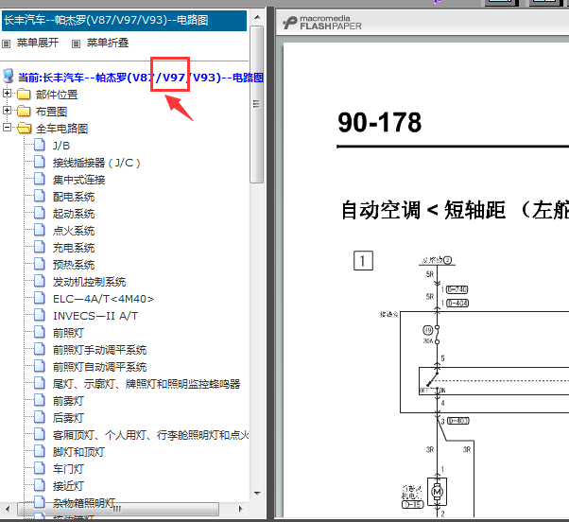Open the J/B document entry
This screenshot has height=522, width=569.
[x=60, y=146]
